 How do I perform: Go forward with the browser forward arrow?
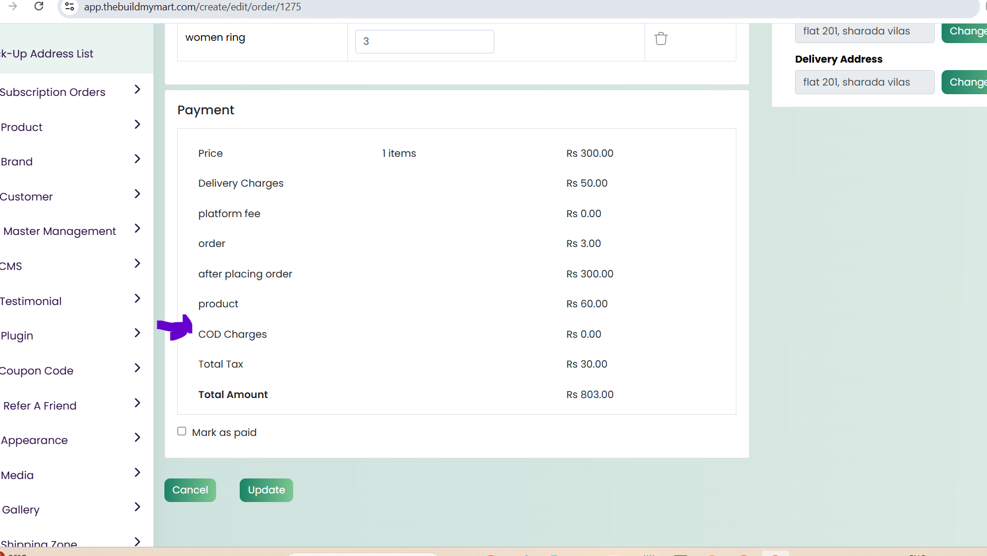tap(13, 6)
